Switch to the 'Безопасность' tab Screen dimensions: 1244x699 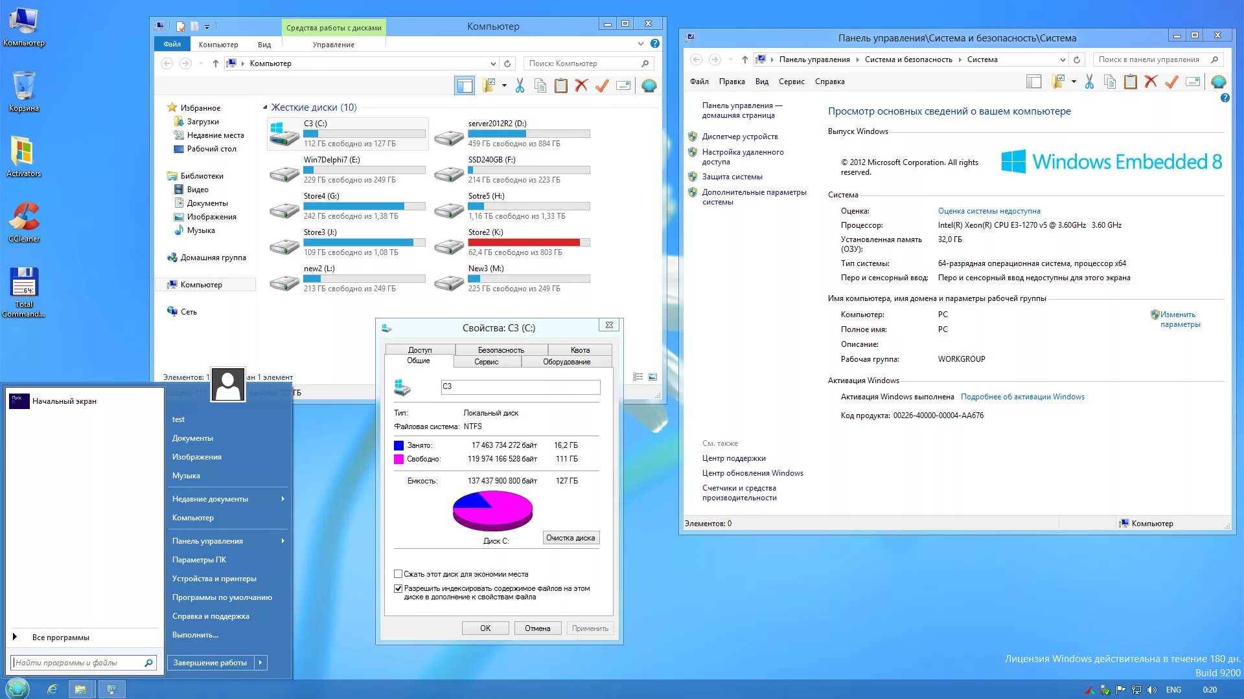pos(501,350)
